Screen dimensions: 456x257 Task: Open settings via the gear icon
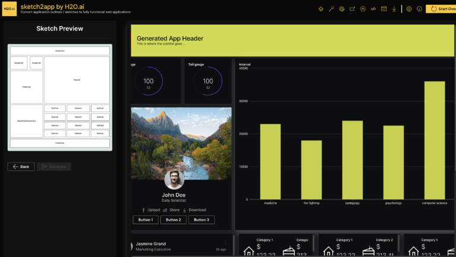[x=409, y=9]
